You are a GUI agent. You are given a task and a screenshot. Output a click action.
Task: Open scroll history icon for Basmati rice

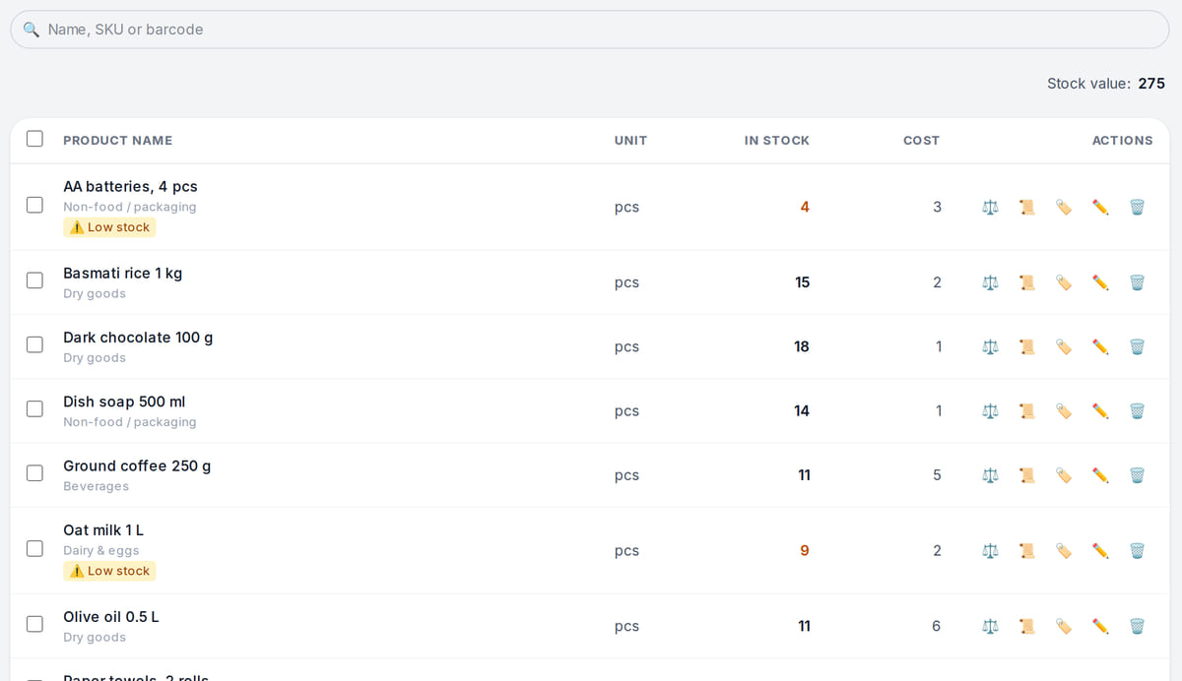pos(1027,282)
